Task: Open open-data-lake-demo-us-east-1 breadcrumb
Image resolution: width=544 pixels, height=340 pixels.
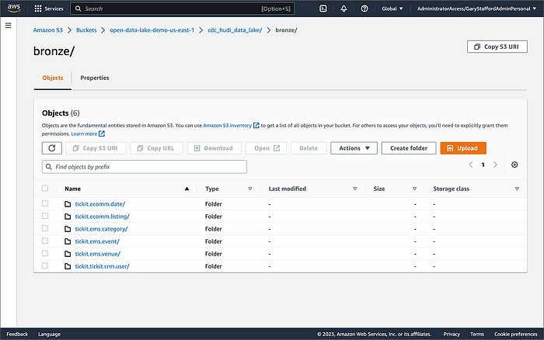Action: (152, 30)
